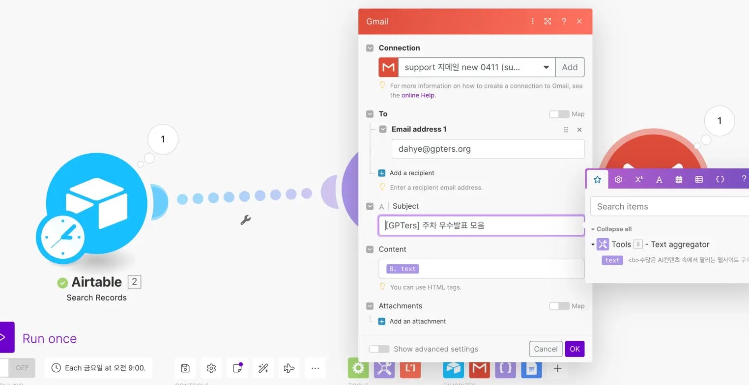Cancel the Gmail dialog
This screenshot has width=749, height=385.
coord(546,349)
